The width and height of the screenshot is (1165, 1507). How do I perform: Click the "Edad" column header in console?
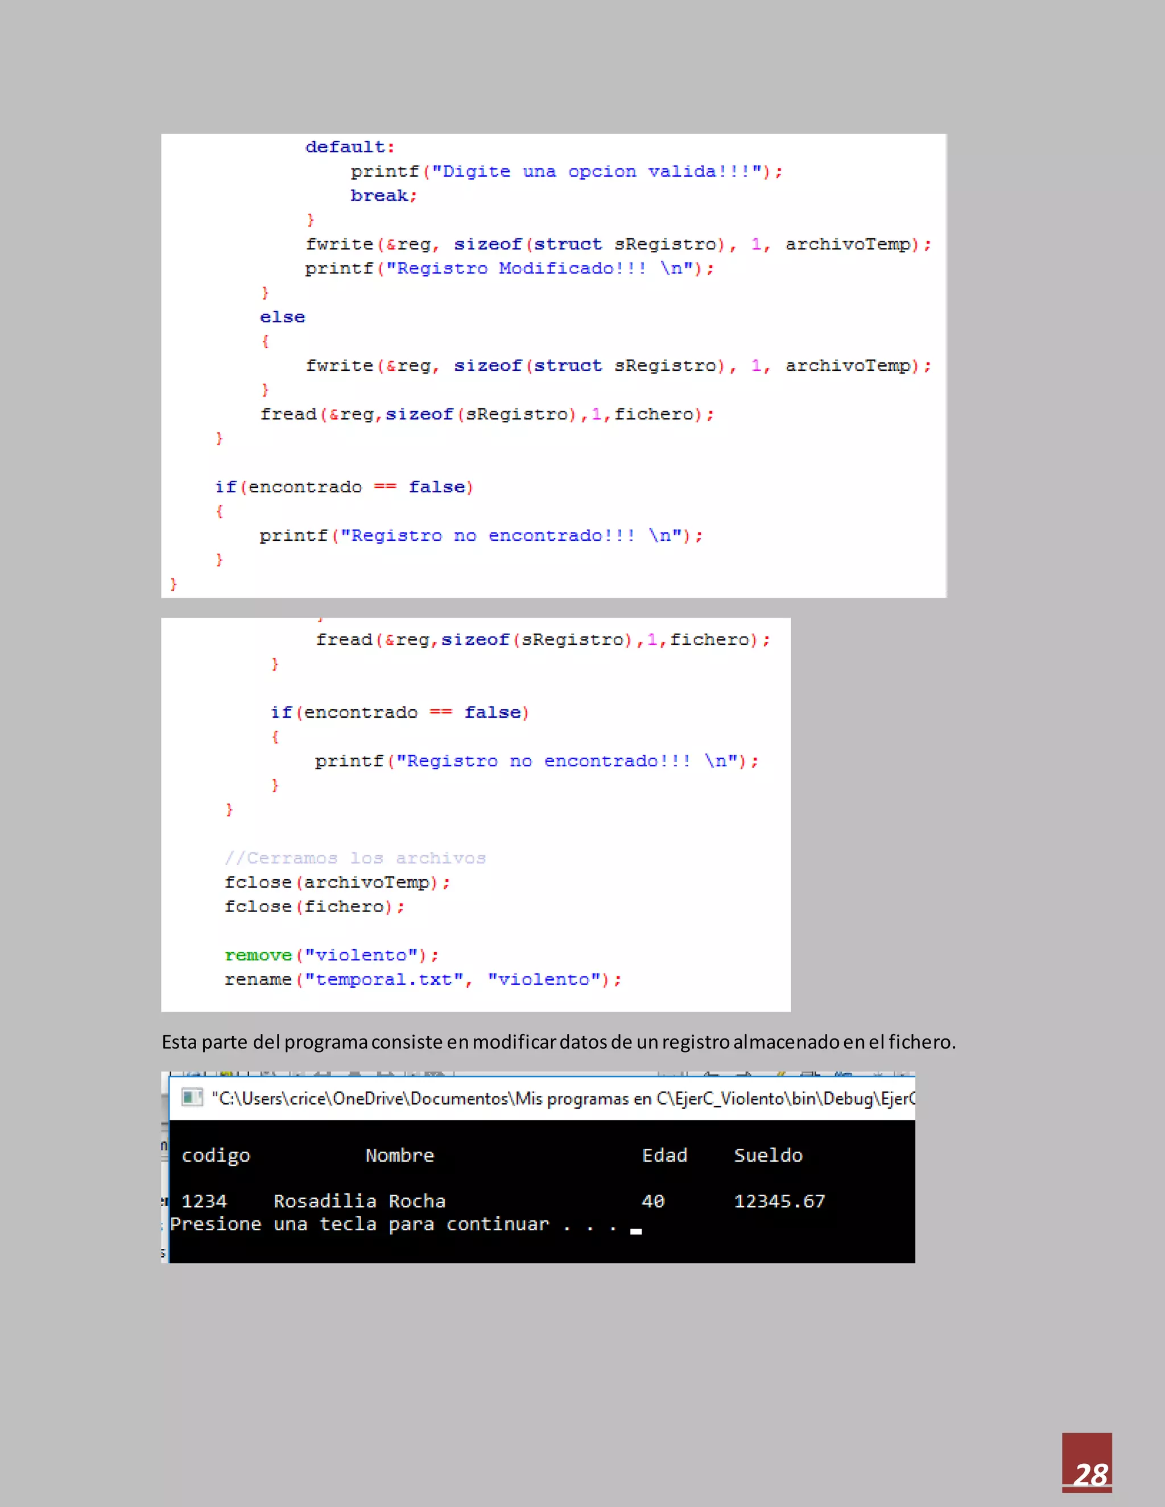pyautogui.click(x=664, y=1155)
